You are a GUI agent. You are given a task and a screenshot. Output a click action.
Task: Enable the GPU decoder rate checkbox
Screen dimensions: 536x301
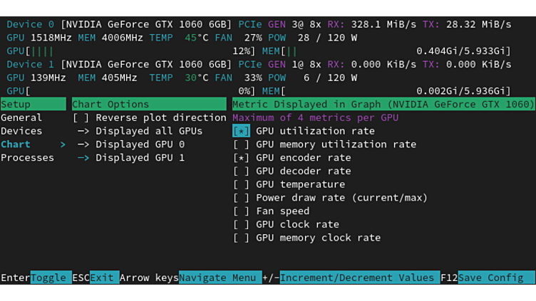coord(242,171)
